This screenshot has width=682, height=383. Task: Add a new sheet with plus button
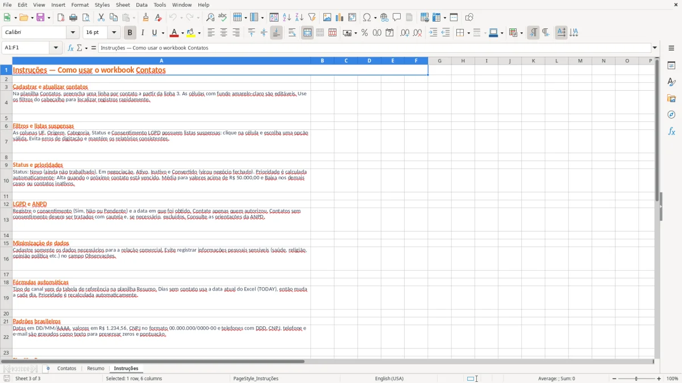48,368
